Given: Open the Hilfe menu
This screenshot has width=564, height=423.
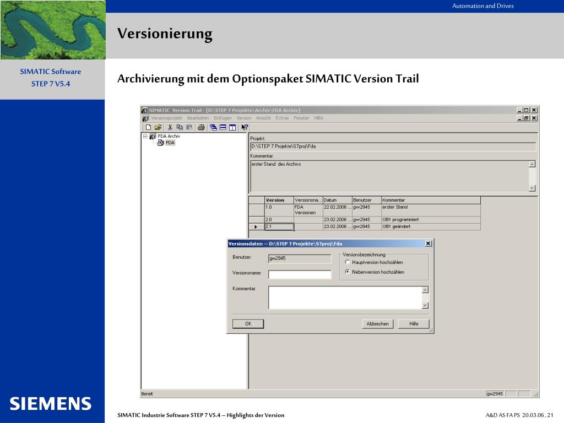Looking at the screenshot, I should click(x=318, y=118).
